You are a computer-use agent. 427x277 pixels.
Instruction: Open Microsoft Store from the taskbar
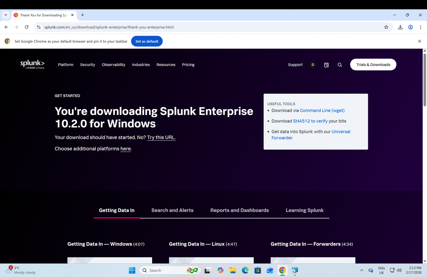click(x=258, y=270)
